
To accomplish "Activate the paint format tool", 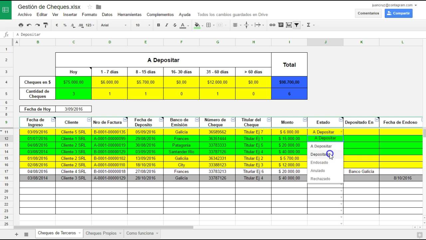I will pyautogui.click(x=46, y=25).
